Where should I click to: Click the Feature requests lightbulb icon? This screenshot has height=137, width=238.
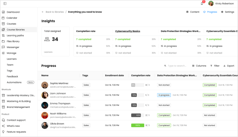click(3, 132)
